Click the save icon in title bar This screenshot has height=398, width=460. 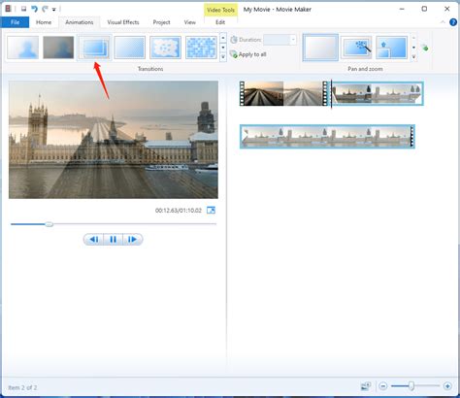click(23, 9)
